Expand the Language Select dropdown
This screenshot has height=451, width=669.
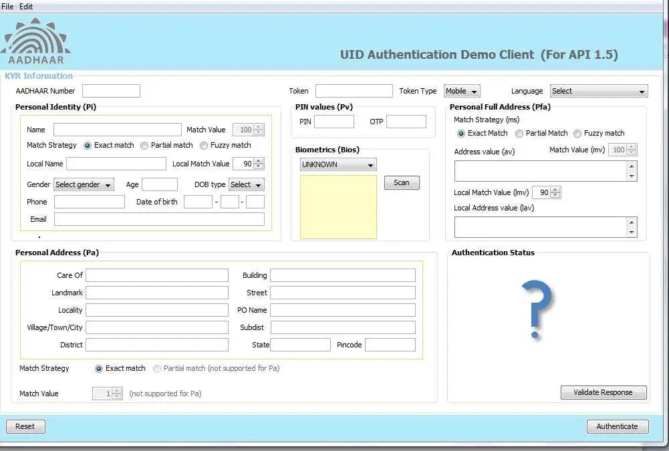[x=599, y=92]
